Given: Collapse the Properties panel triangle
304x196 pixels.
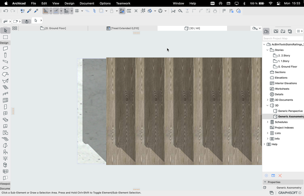Looking at the screenshot, I should click(264, 182).
